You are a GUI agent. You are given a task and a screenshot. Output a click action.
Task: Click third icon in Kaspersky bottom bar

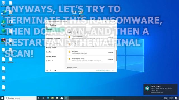coord(55,71)
